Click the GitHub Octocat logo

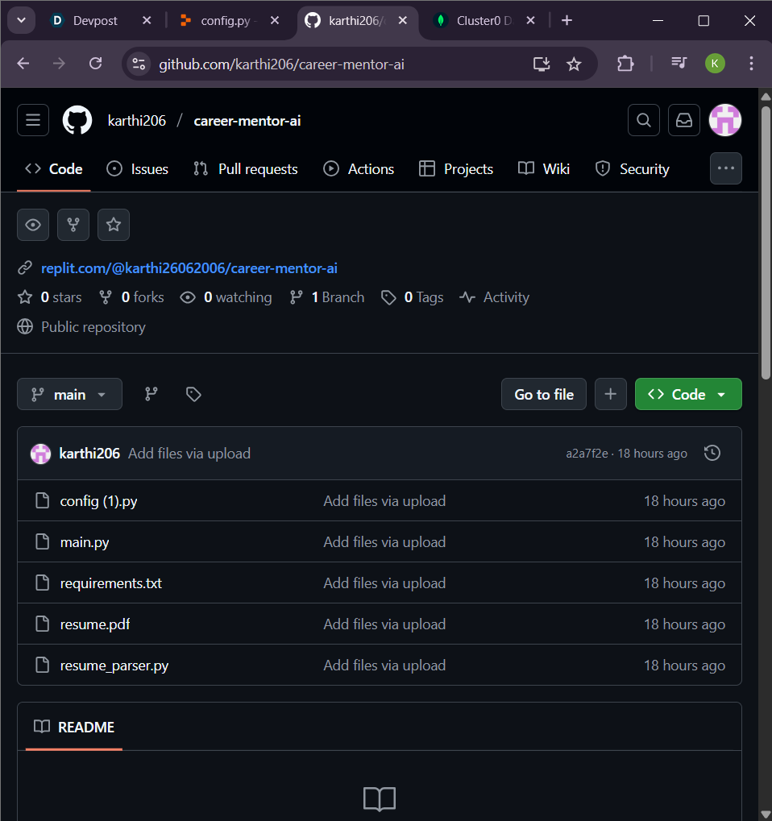pyautogui.click(x=77, y=120)
